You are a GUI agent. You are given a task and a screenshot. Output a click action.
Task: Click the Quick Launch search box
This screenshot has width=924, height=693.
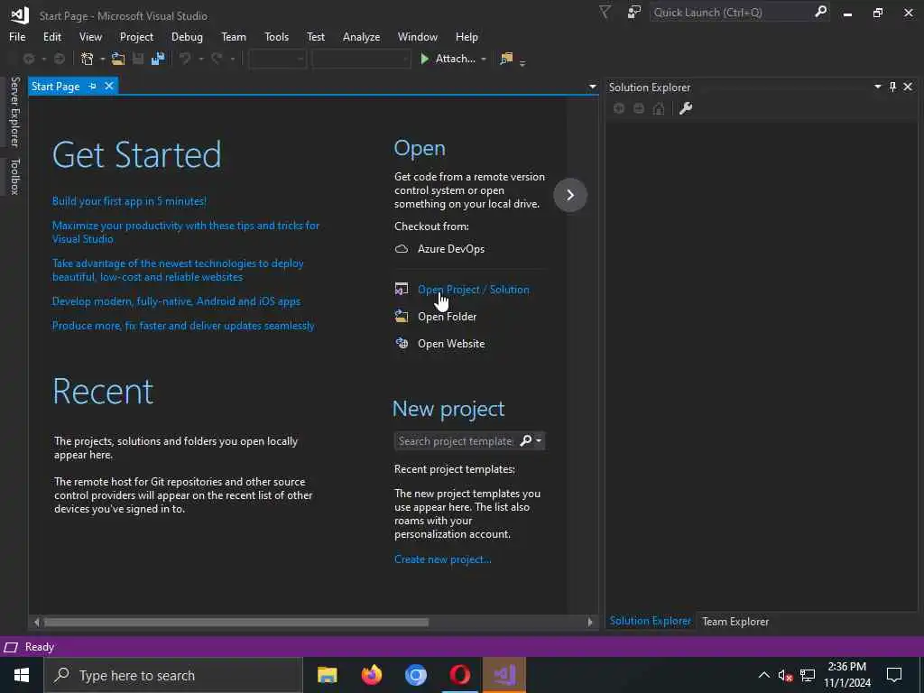731,13
